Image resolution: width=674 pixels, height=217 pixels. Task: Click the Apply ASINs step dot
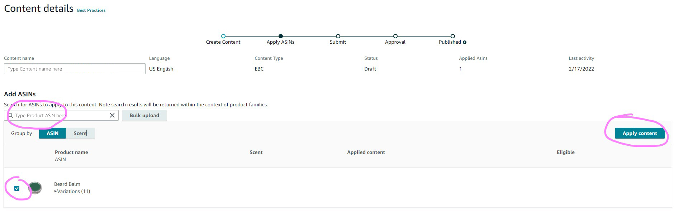click(281, 36)
